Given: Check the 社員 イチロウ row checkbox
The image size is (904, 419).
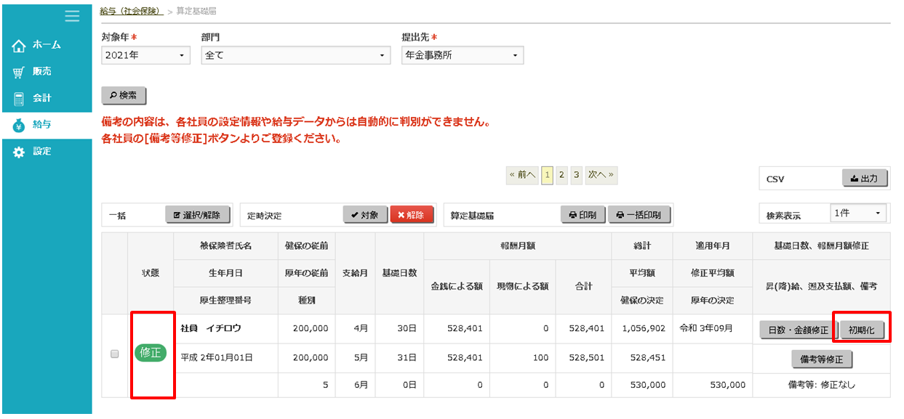Looking at the screenshot, I should [114, 354].
